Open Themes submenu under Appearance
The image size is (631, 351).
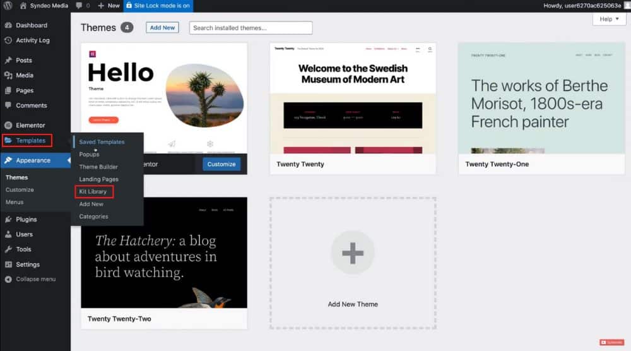[x=16, y=177]
